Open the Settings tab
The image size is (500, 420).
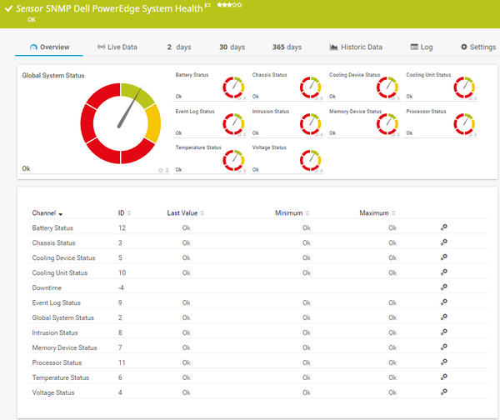[x=477, y=47]
